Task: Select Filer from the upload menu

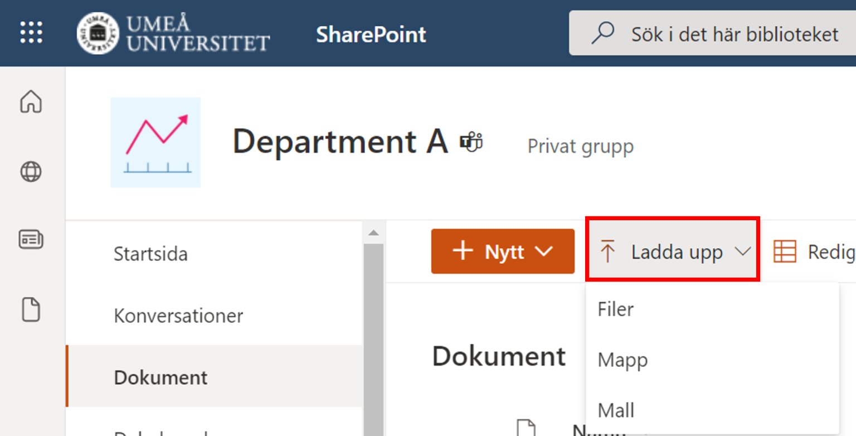Action: (615, 309)
